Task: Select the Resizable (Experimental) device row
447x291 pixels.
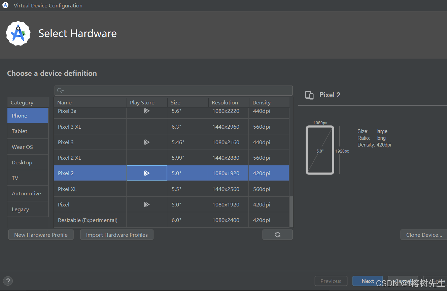Action: 171,220
